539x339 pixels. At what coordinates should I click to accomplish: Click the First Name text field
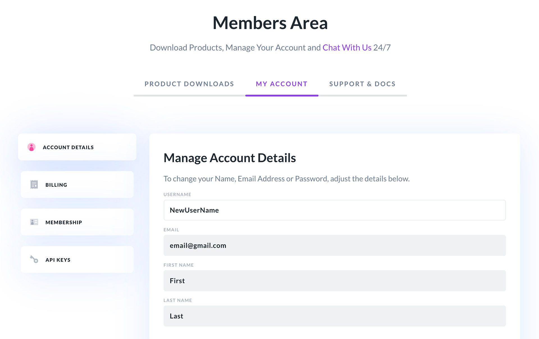point(334,281)
